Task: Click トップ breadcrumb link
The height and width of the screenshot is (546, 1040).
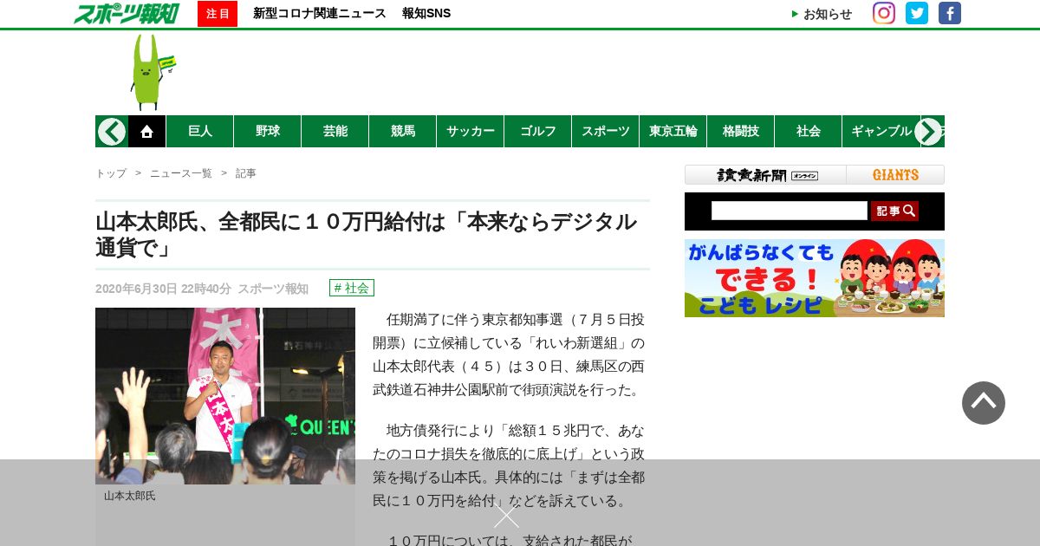Action: pyautogui.click(x=111, y=173)
